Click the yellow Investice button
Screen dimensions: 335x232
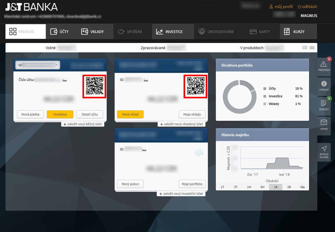point(60,114)
